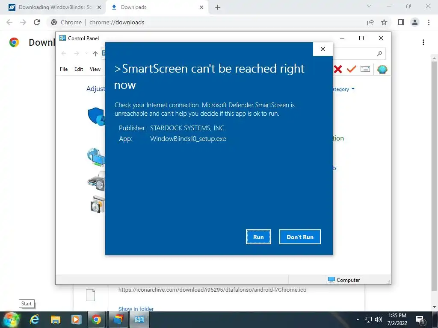Open Chrome's tab search chevron
This screenshot has width=438, height=328.
click(369, 6)
